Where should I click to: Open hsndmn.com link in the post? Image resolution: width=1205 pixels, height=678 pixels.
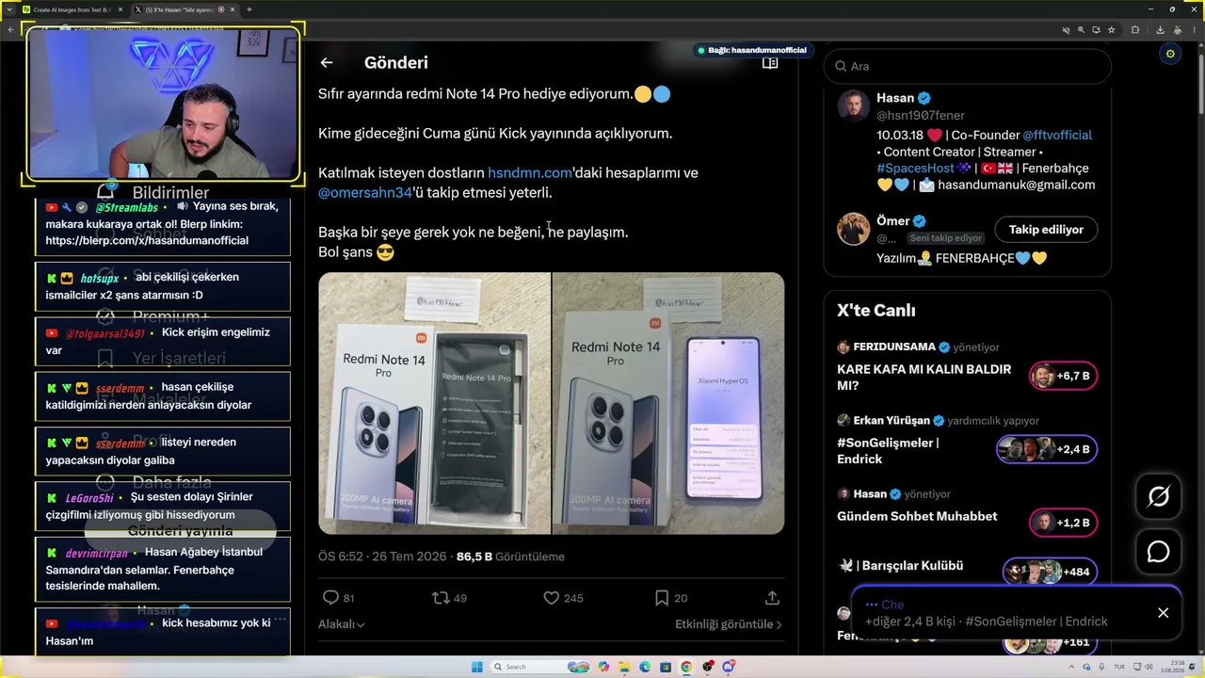[x=530, y=172]
